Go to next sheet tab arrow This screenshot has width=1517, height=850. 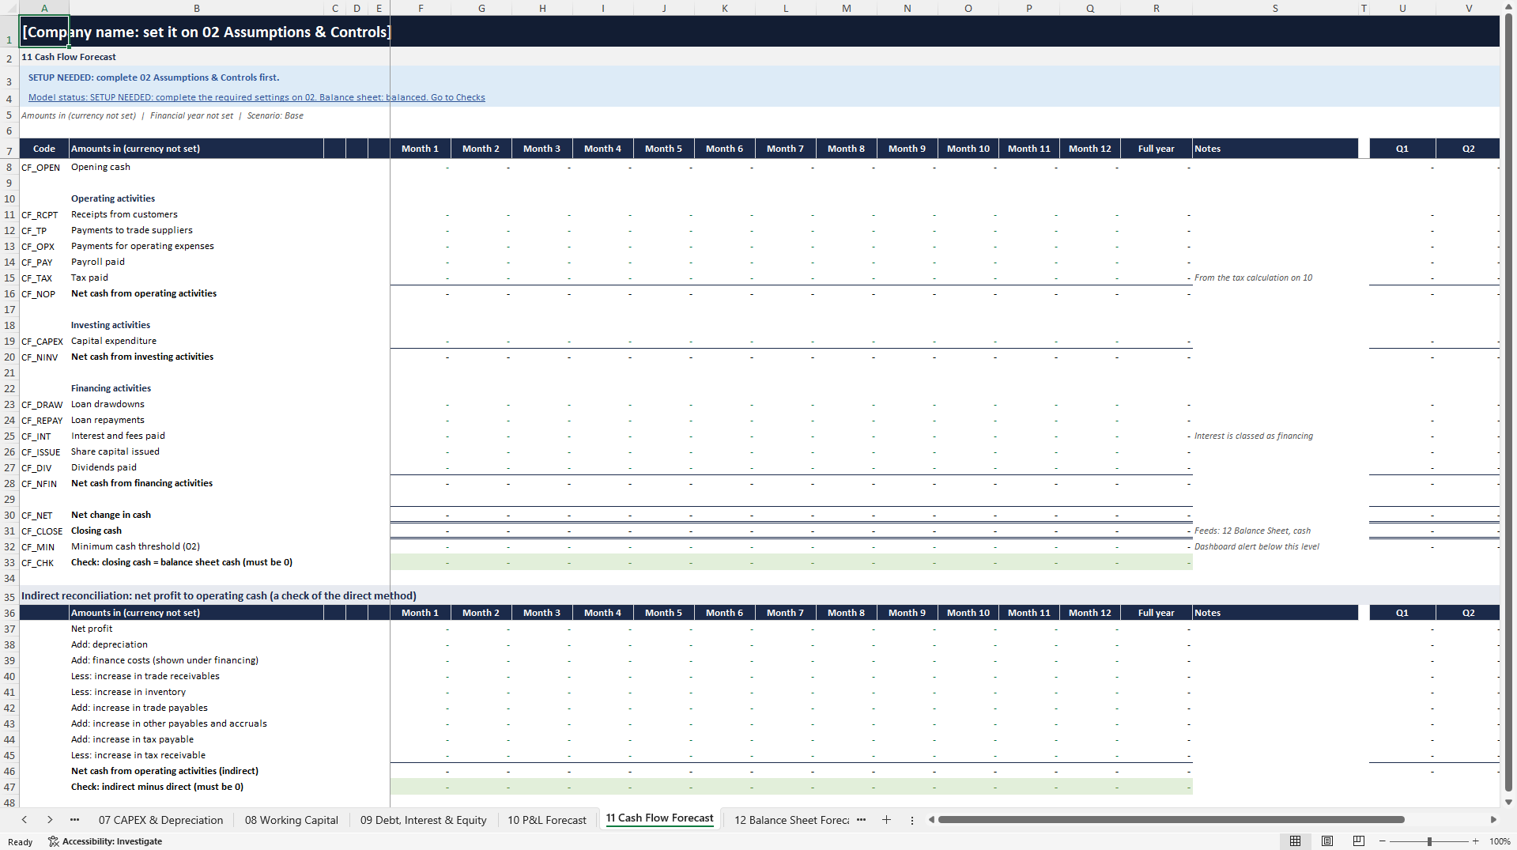(x=50, y=820)
